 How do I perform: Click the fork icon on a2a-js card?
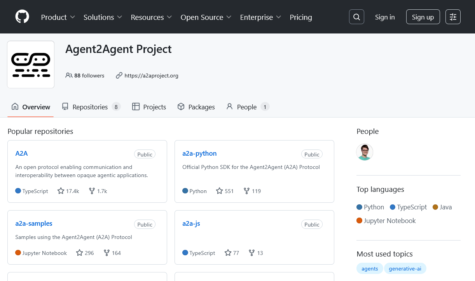coord(252,253)
